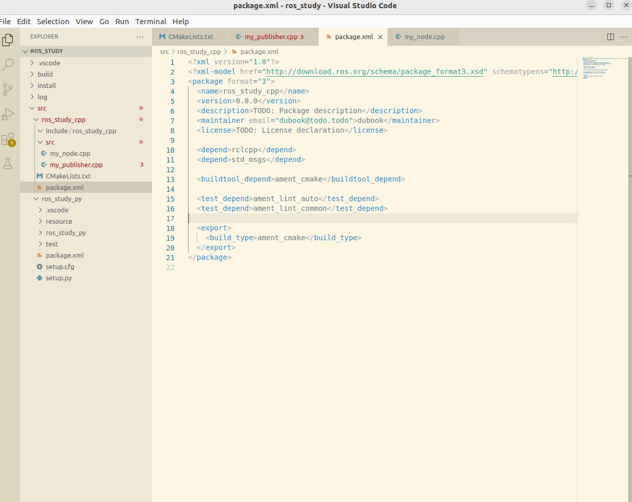Open setup.py in the explorer
This screenshot has height=502, width=632.
[x=86, y=278]
